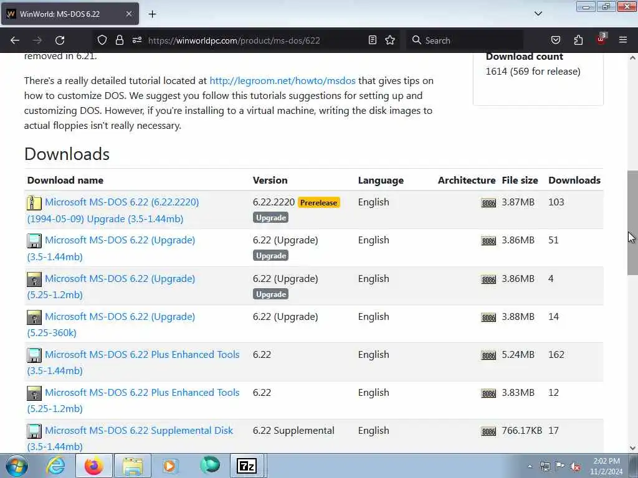
Task: Open Pocket save icon
Action: click(x=555, y=40)
